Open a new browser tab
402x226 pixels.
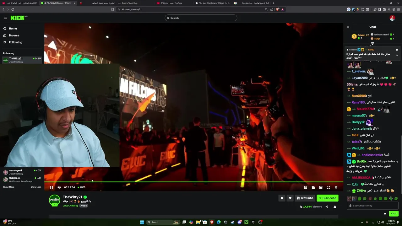click(x=273, y=3)
